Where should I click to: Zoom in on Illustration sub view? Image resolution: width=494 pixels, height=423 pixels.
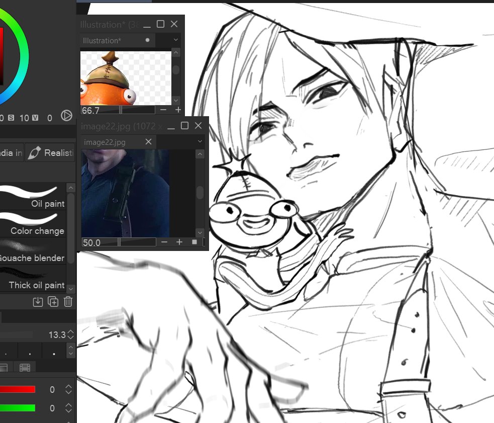coord(178,110)
